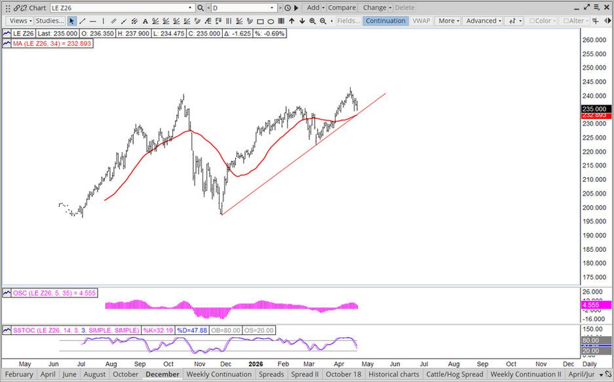Image resolution: width=614 pixels, height=382 pixels.
Task: Click the OS=20.00 oversold value
Action: (259, 330)
